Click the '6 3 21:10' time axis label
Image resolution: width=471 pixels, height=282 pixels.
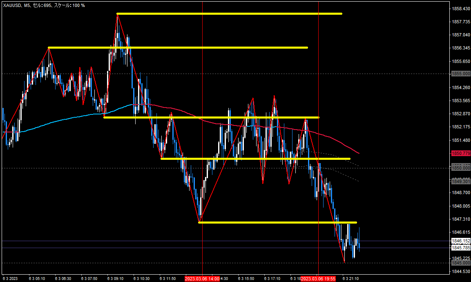[x=350, y=279]
